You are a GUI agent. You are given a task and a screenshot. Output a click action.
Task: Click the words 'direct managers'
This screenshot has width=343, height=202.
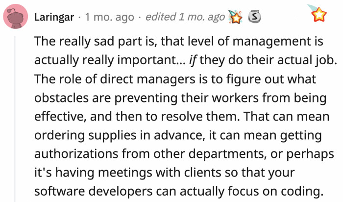tap(147, 79)
